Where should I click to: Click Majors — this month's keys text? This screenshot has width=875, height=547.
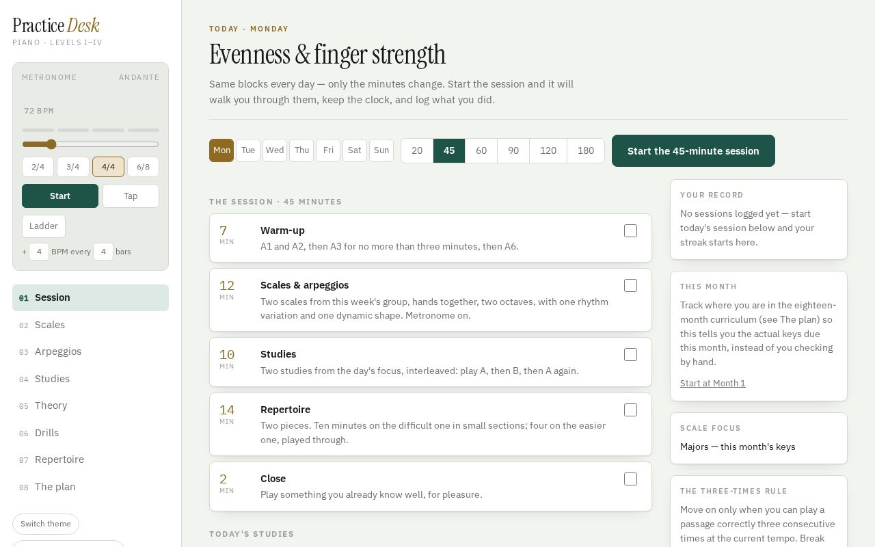click(738, 446)
